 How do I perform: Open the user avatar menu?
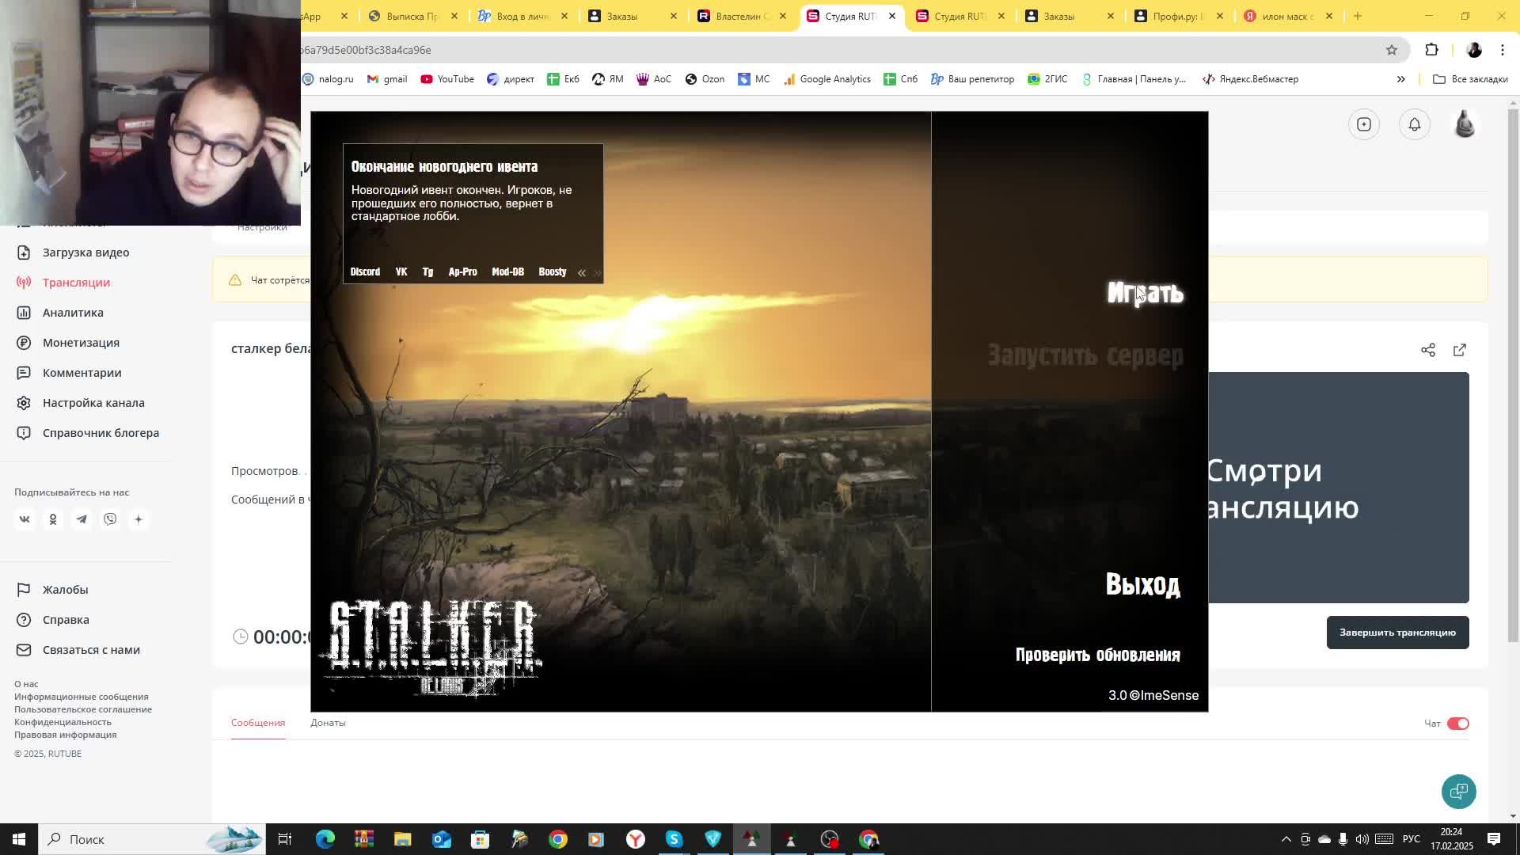1465,124
